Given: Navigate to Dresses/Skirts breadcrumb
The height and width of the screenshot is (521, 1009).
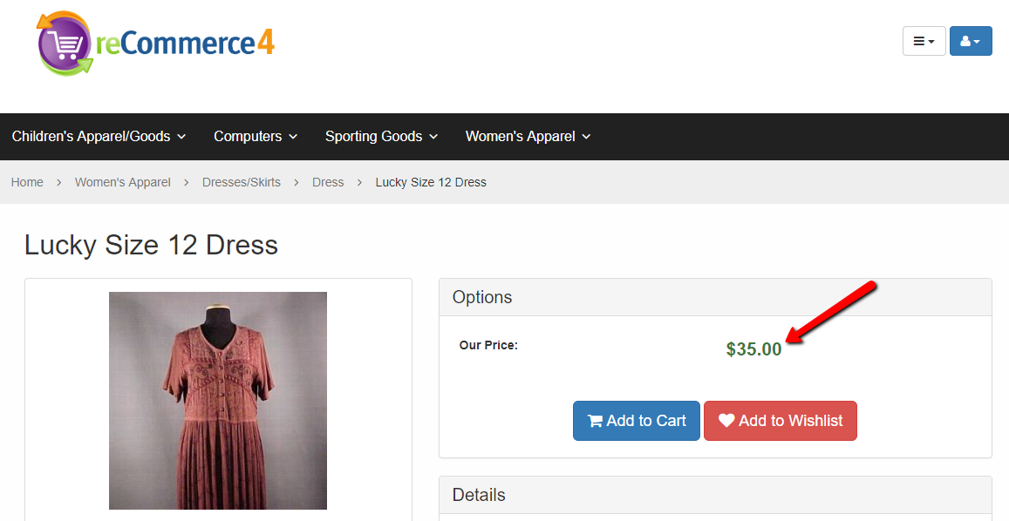Looking at the screenshot, I should coord(242,183).
